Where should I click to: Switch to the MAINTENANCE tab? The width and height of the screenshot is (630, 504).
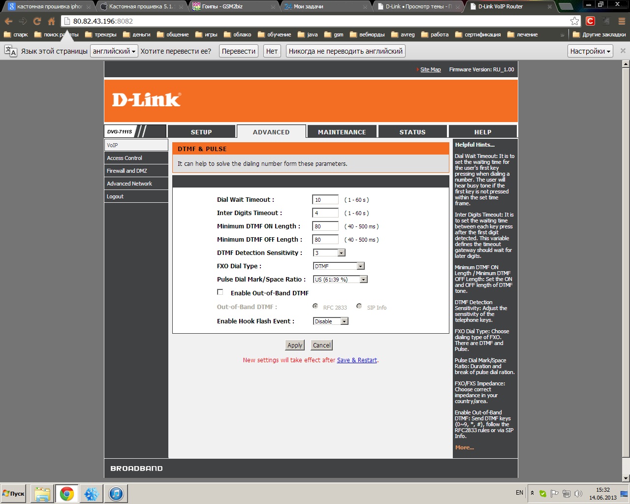click(x=342, y=132)
